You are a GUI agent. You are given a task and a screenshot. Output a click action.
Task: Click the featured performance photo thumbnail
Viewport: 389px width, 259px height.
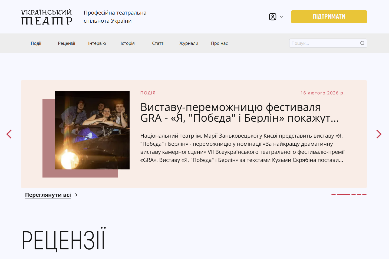[92, 130]
